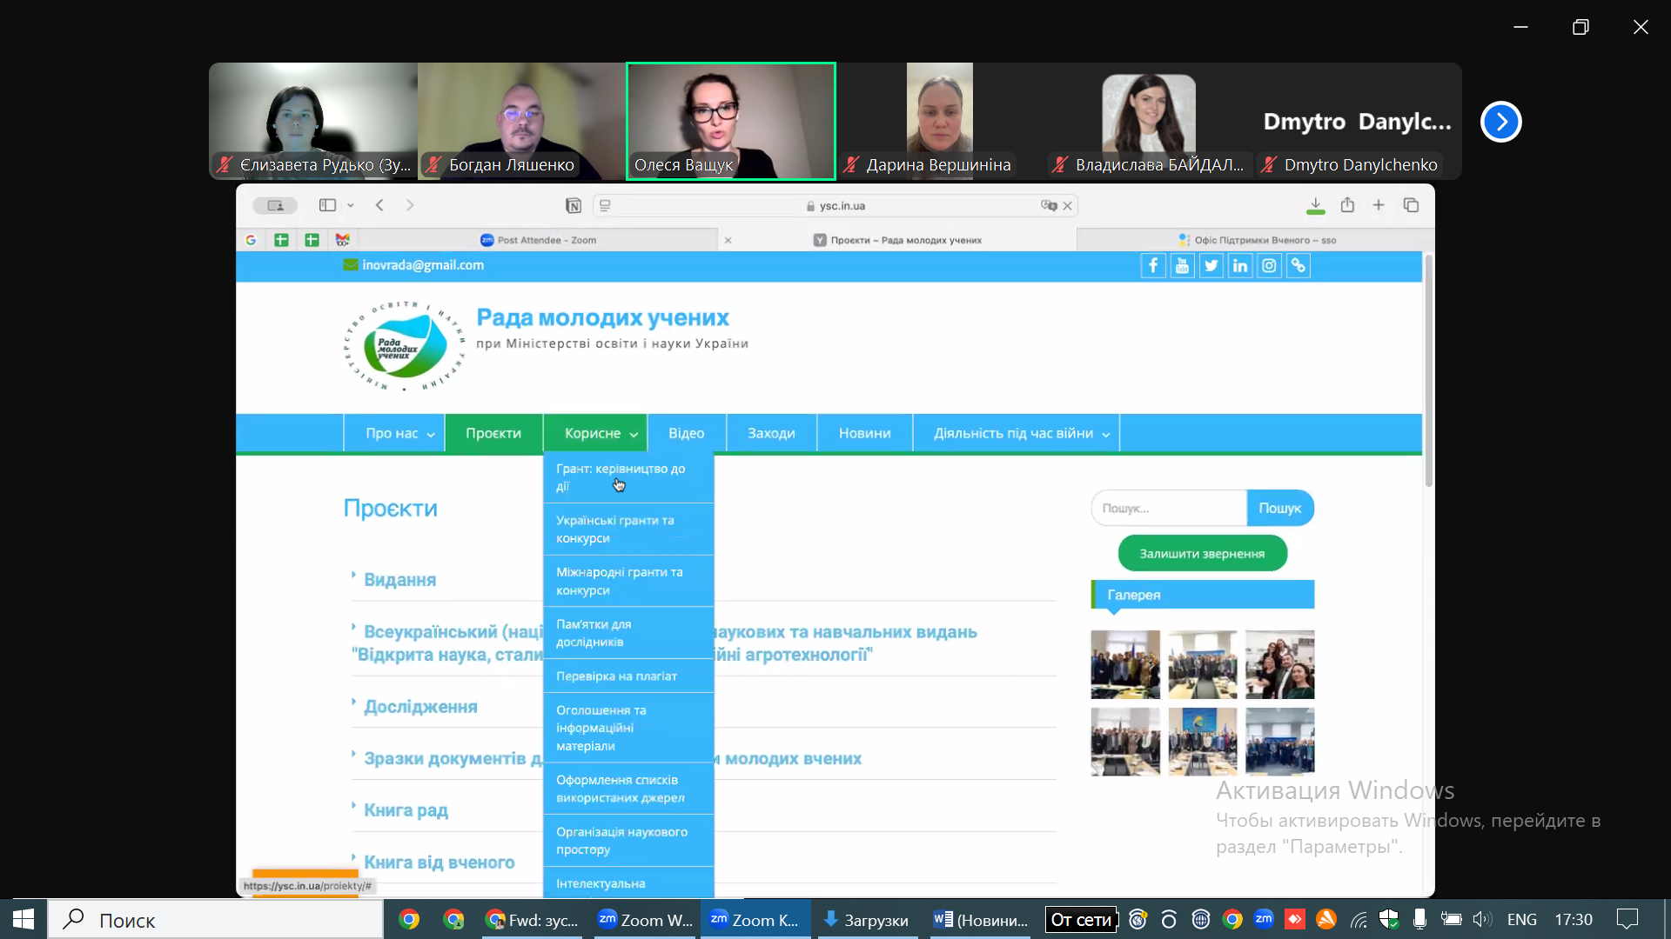Viewport: 1671px width, 939px height.
Task: Open the YouTube social icon
Action: tap(1182, 266)
